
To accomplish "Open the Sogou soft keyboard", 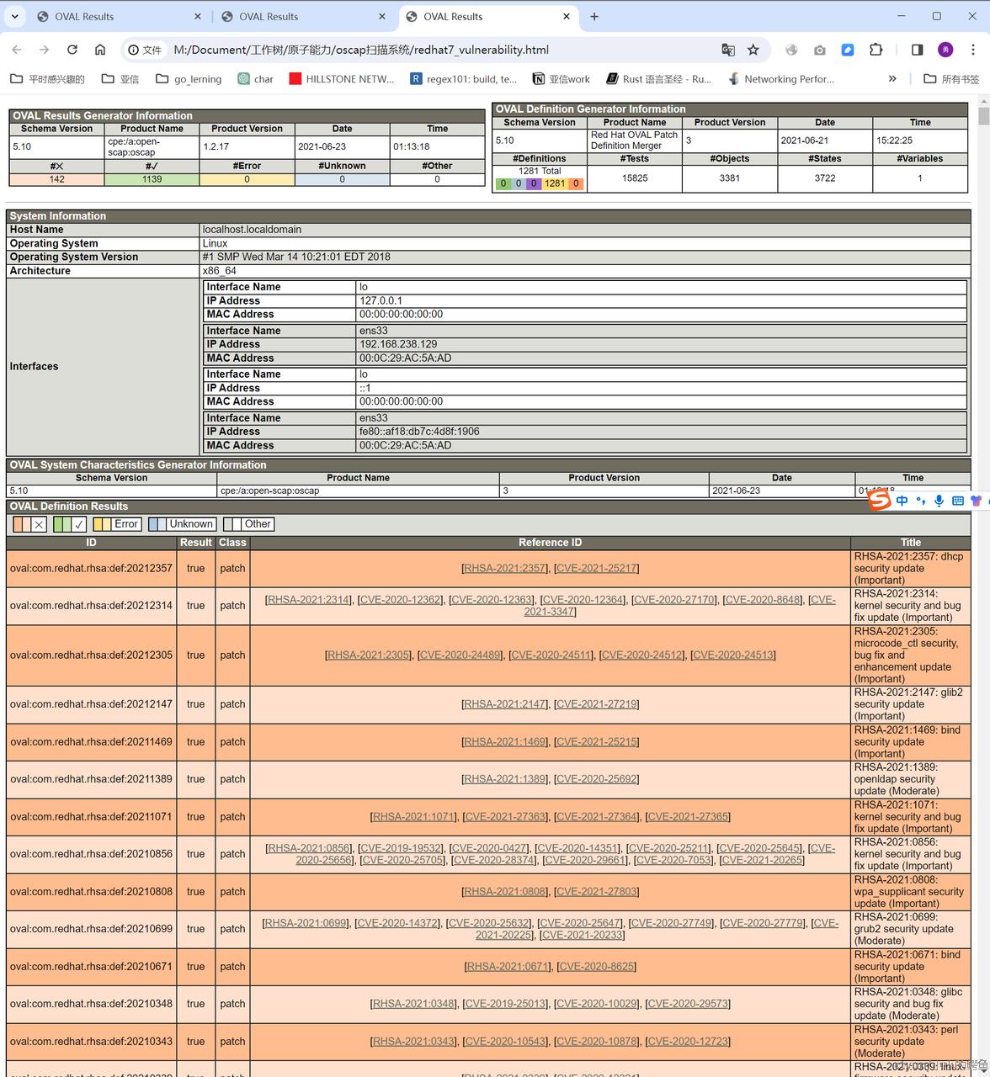I will point(957,501).
